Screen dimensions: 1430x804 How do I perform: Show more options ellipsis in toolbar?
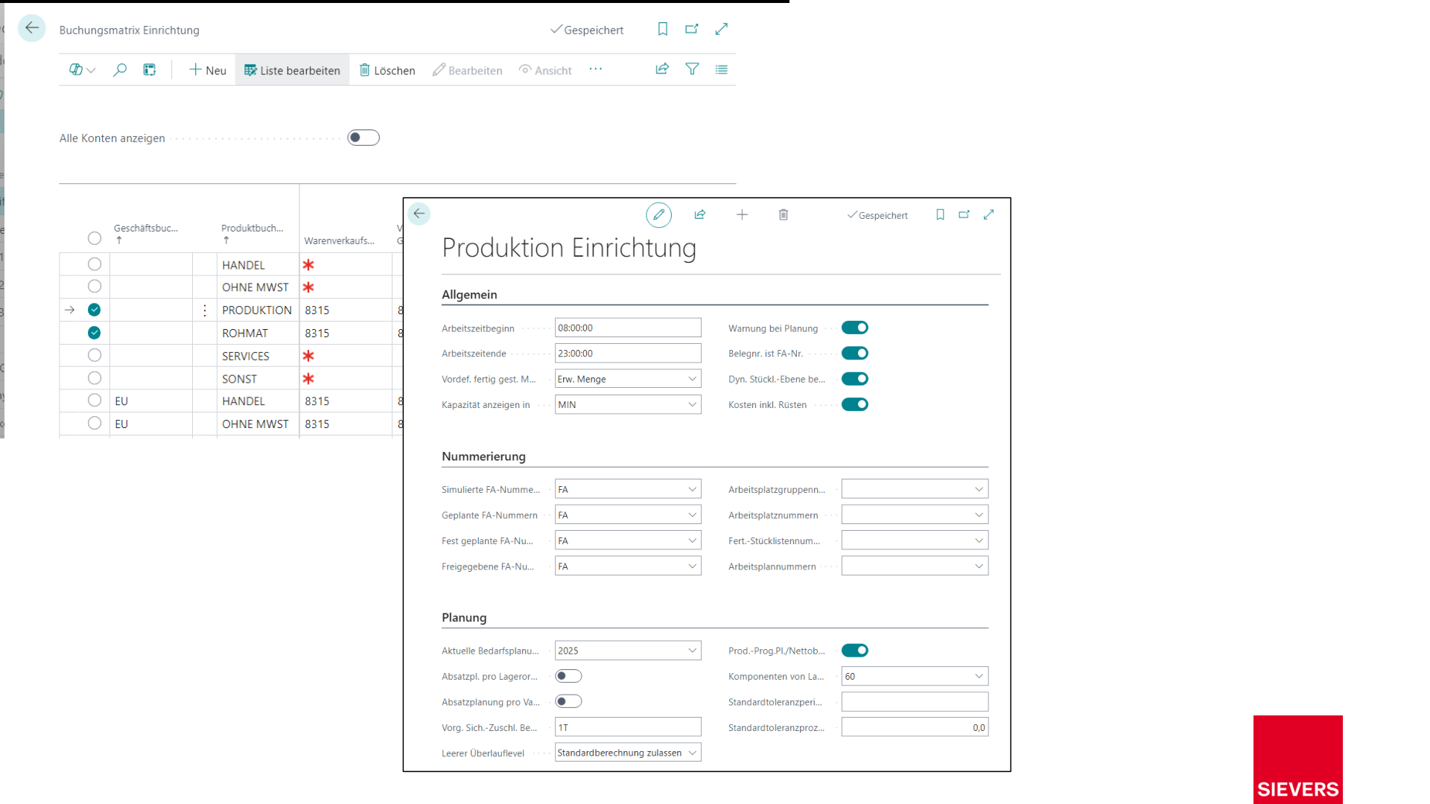[596, 69]
